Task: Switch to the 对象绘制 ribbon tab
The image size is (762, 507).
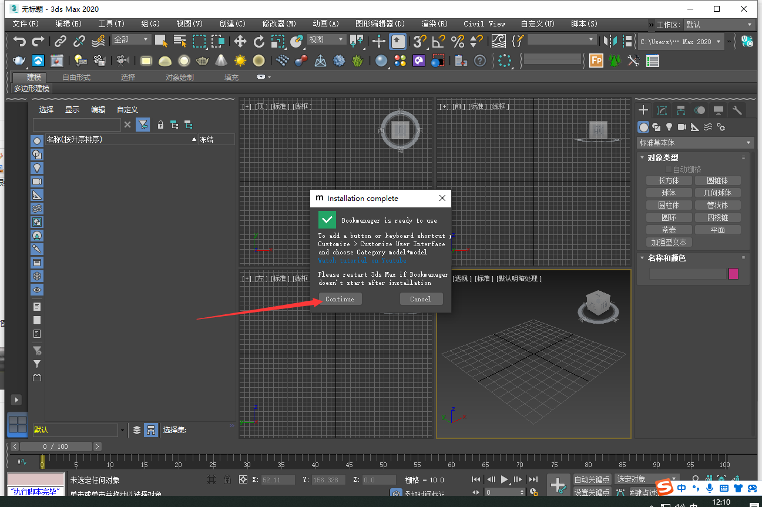Action: click(x=179, y=78)
